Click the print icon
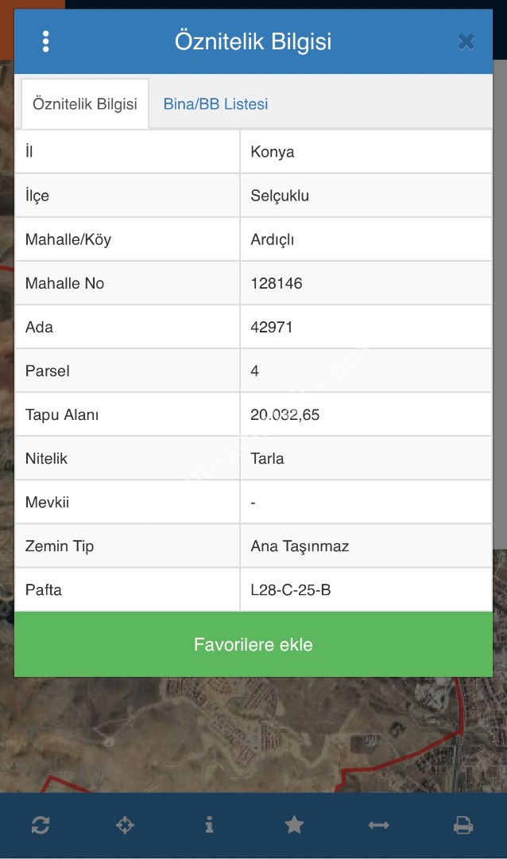The height and width of the screenshot is (859, 507). (463, 826)
